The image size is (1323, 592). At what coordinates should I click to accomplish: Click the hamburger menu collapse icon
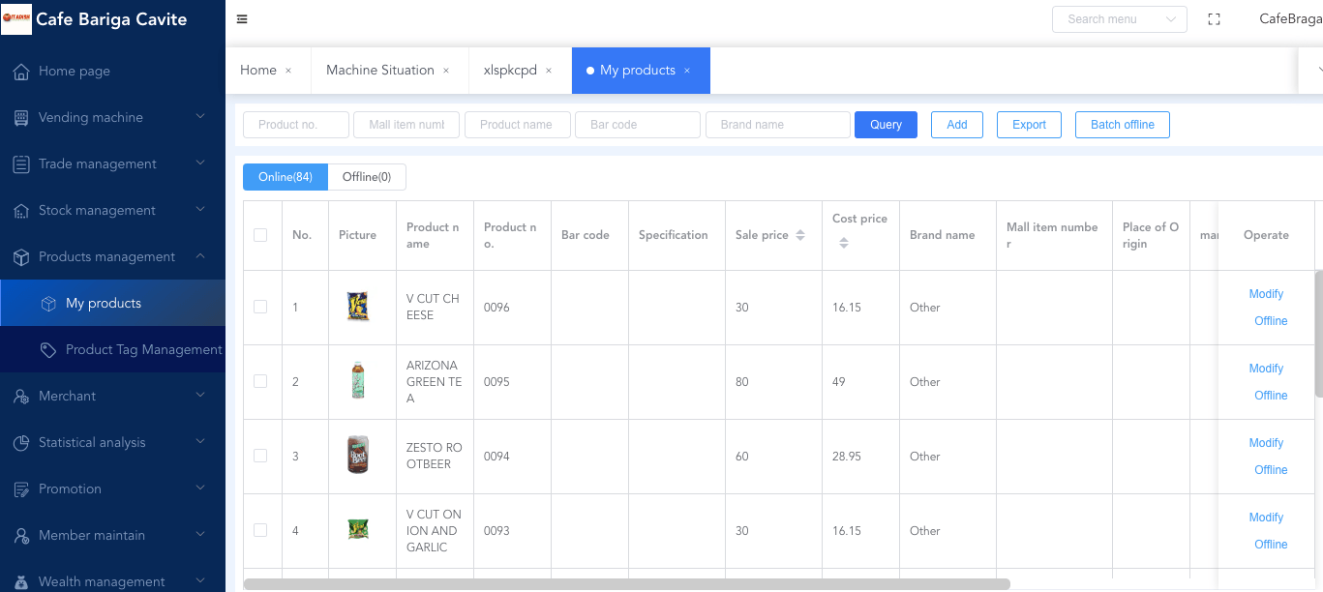(x=242, y=19)
